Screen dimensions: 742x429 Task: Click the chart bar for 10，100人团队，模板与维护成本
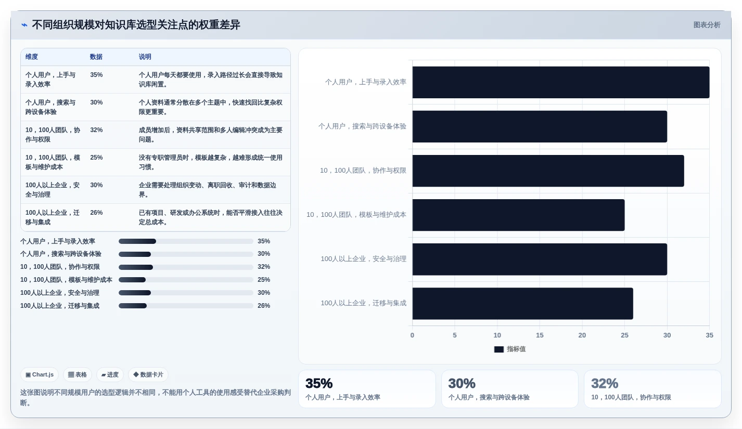[x=518, y=215]
